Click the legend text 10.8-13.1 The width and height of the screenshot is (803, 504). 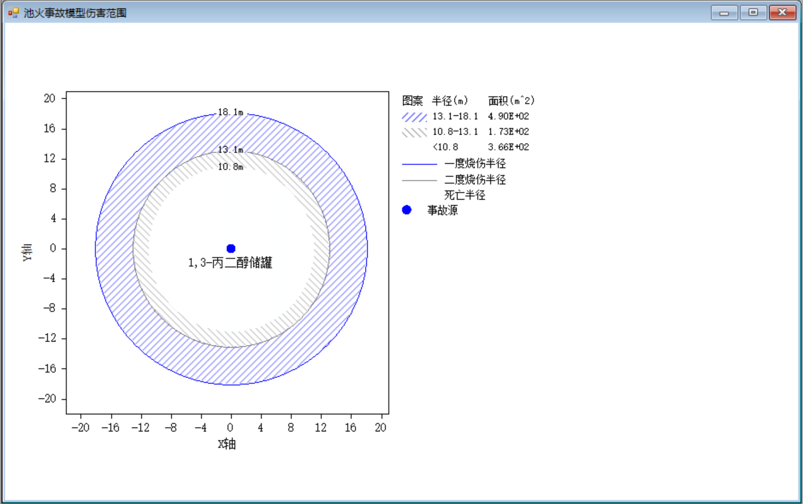[x=455, y=132]
